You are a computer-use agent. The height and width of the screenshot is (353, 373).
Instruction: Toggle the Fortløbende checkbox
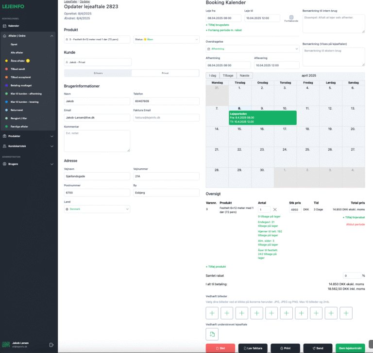click(x=291, y=17)
